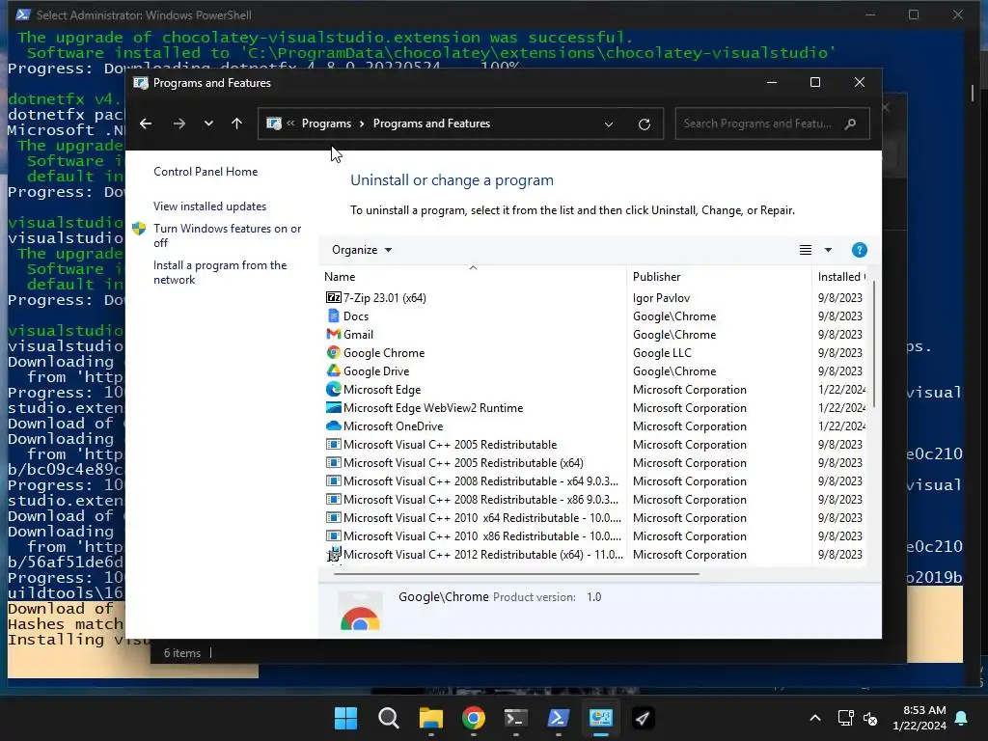988x741 pixels.
Task: Open Help with the blue question icon
Action: (860, 250)
